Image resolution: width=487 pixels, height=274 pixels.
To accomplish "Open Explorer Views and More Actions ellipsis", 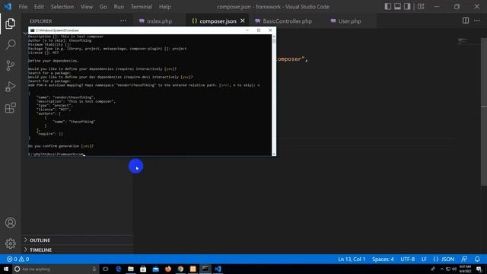I will (x=123, y=21).
